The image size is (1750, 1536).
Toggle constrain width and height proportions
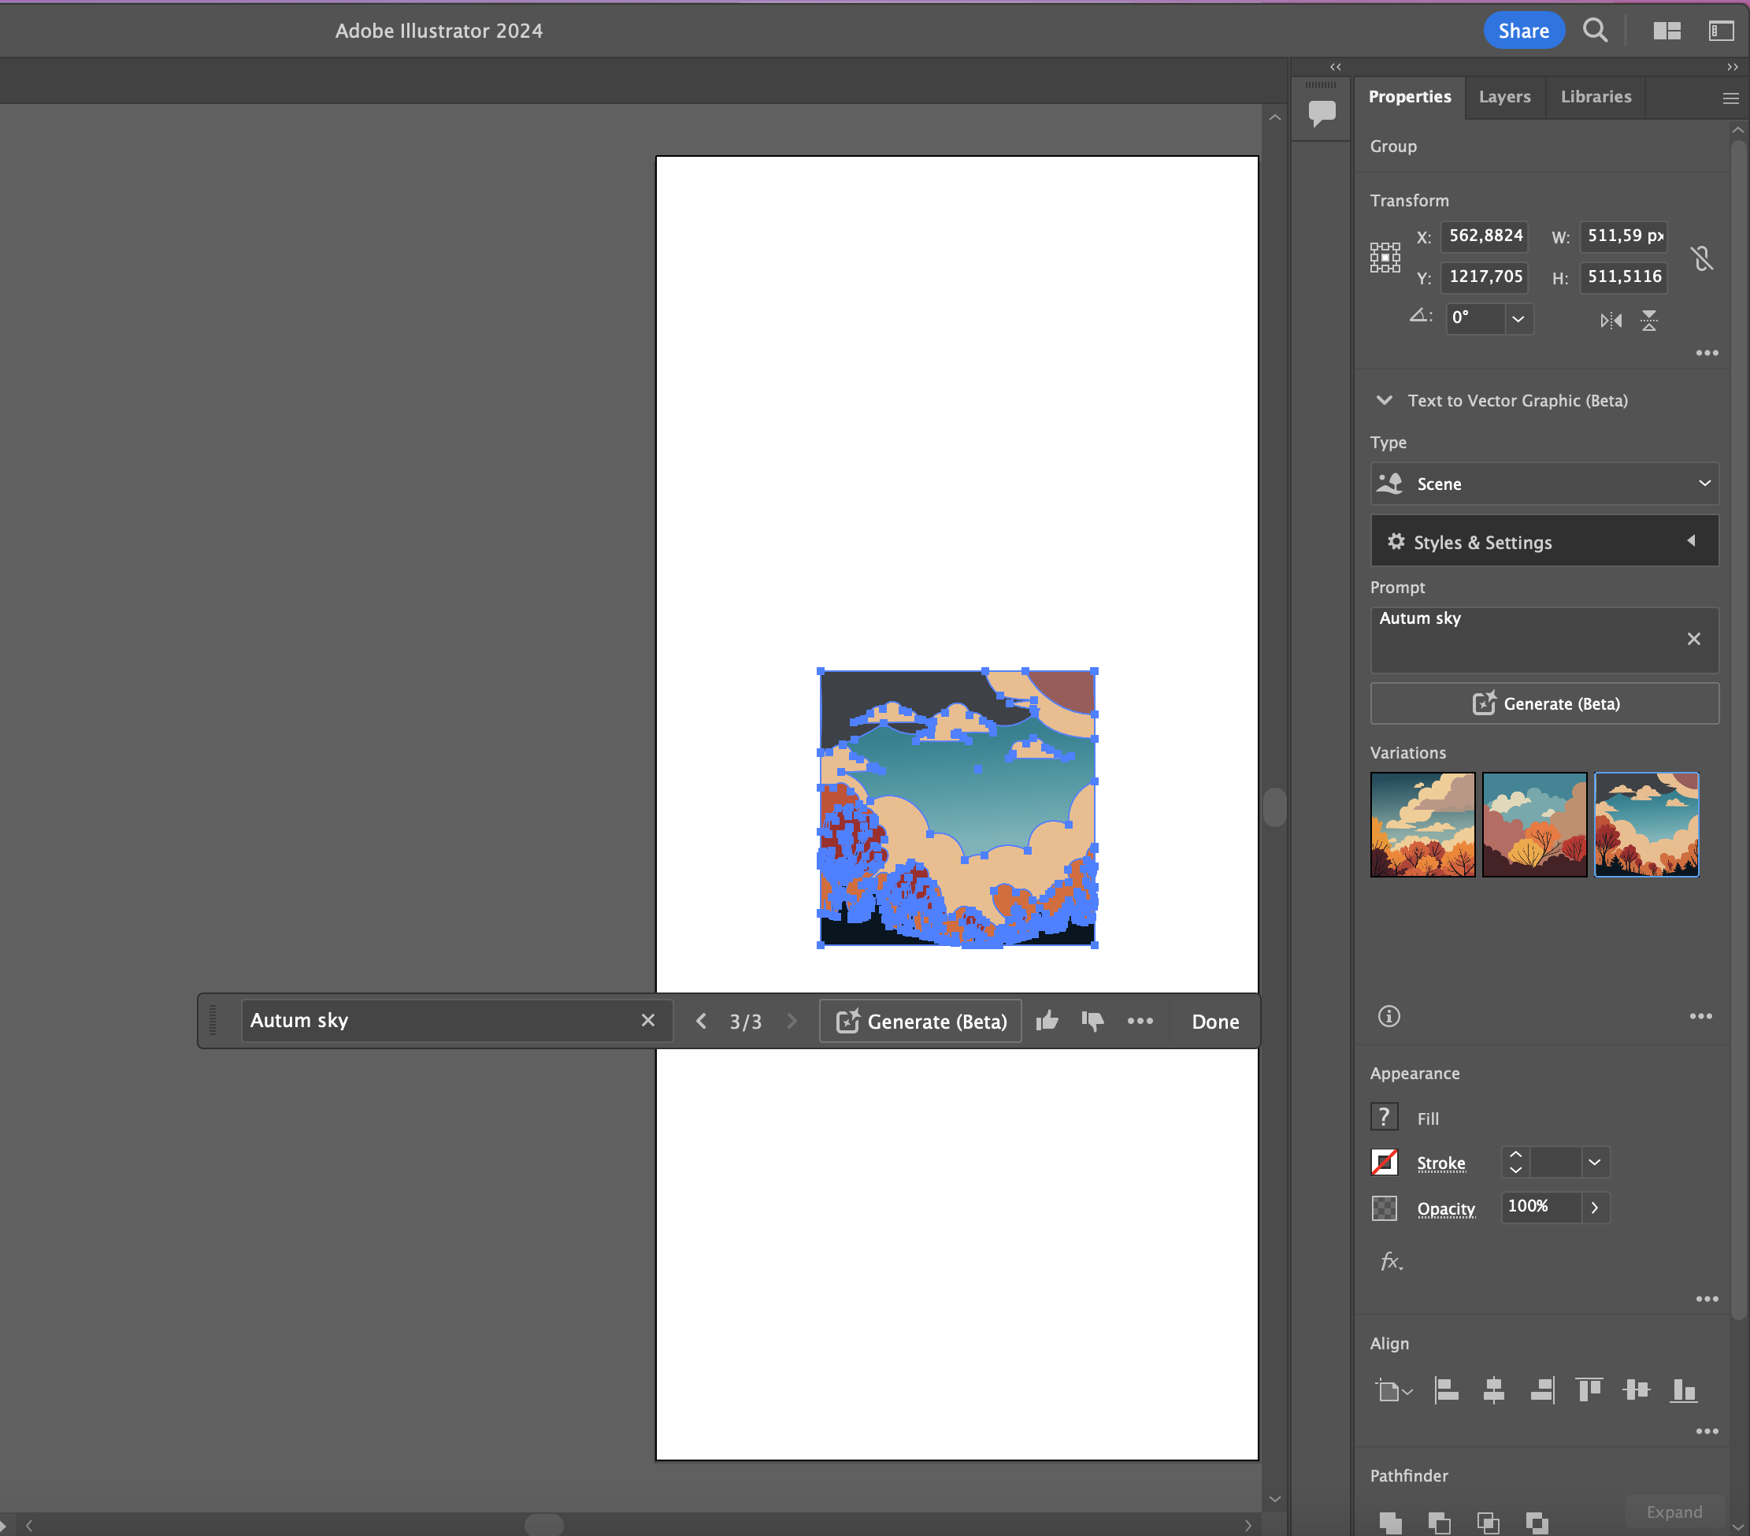pyautogui.click(x=1702, y=258)
